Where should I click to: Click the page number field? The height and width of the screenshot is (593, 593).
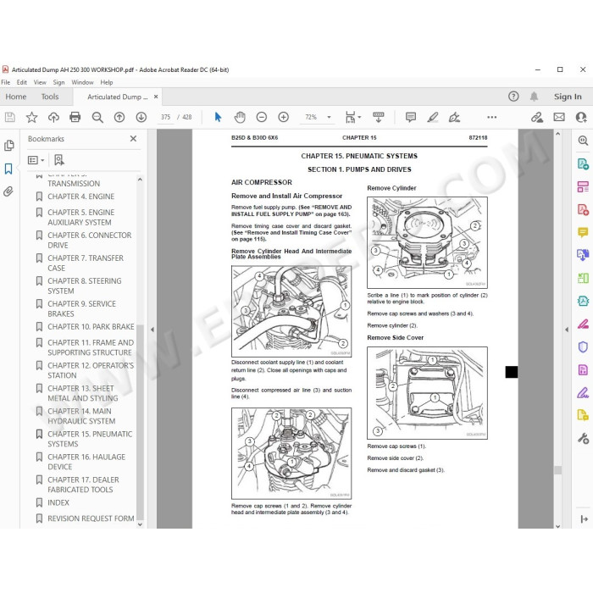(x=166, y=117)
